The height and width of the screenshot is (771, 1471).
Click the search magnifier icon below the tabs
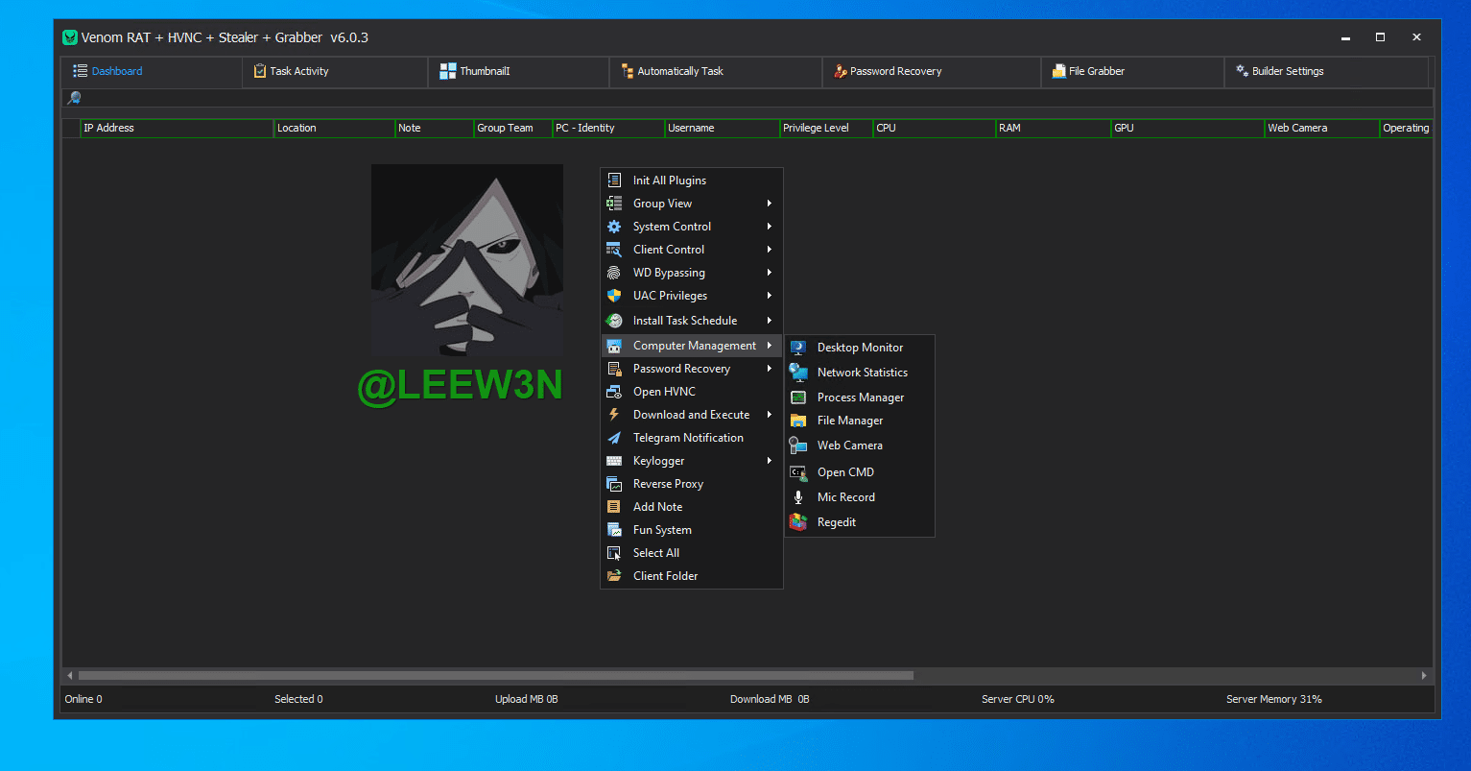(74, 98)
